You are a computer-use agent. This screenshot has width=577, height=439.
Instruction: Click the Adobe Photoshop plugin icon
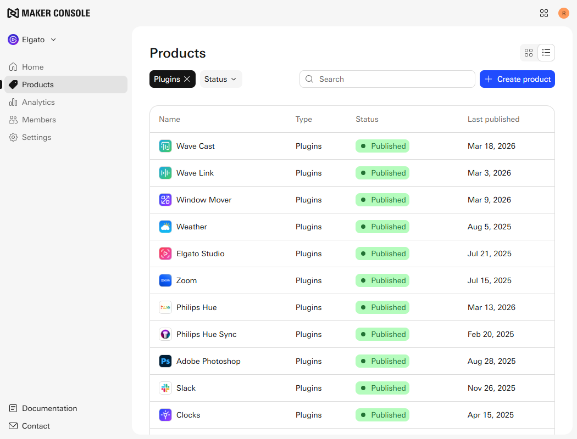(165, 361)
